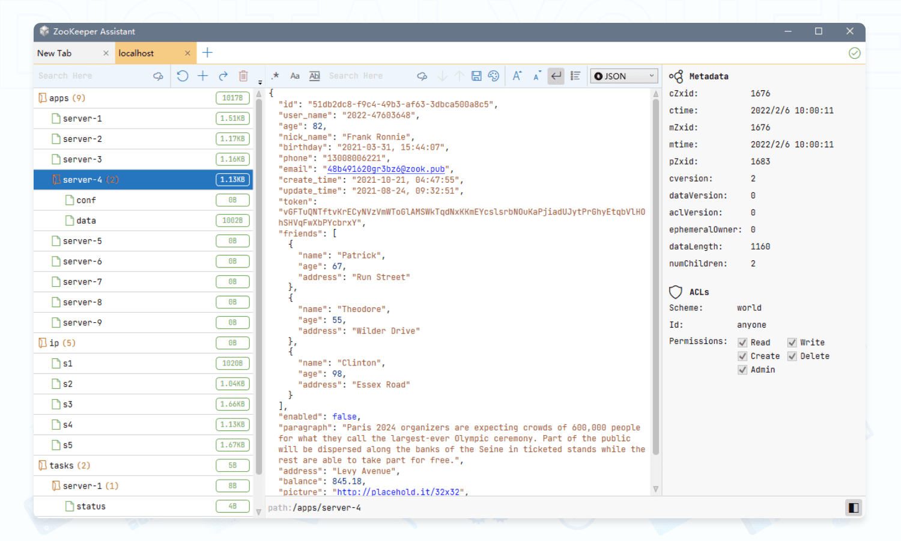Toggle the side panel layout icon
The width and height of the screenshot is (901, 541).
click(853, 508)
